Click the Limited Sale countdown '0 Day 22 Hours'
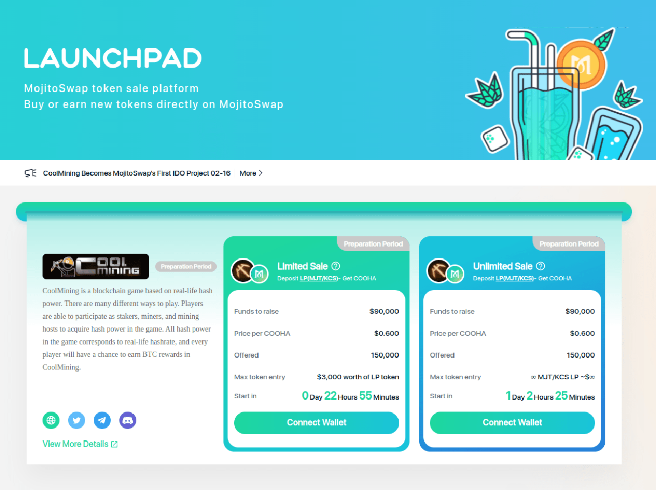The image size is (656, 490). 330,396
